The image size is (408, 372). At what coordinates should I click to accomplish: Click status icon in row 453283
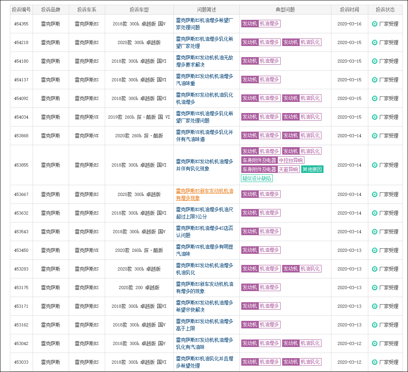pos(374,269)
